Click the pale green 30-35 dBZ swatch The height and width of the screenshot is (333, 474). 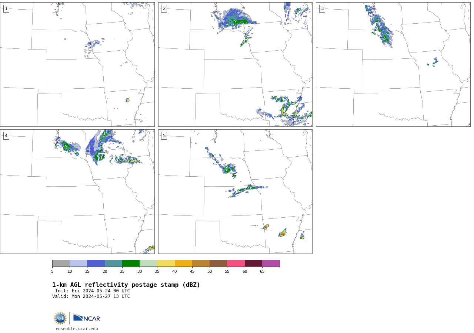[x=148, y=263]
